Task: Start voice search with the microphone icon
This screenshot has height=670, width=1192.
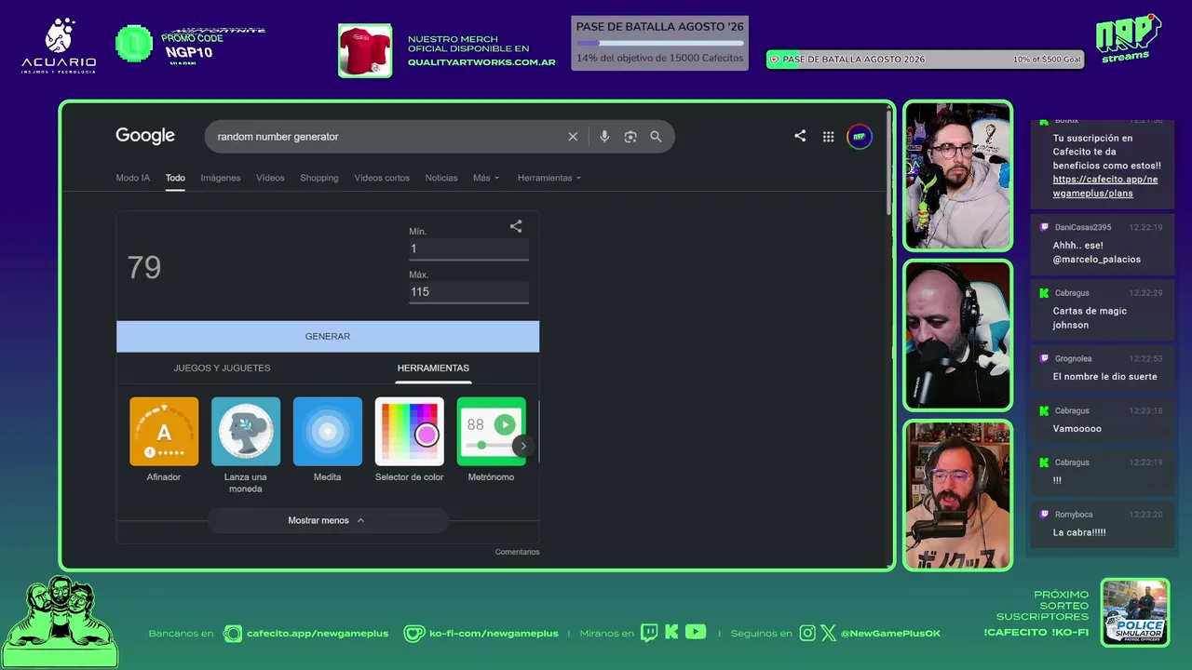Action: 604,137
